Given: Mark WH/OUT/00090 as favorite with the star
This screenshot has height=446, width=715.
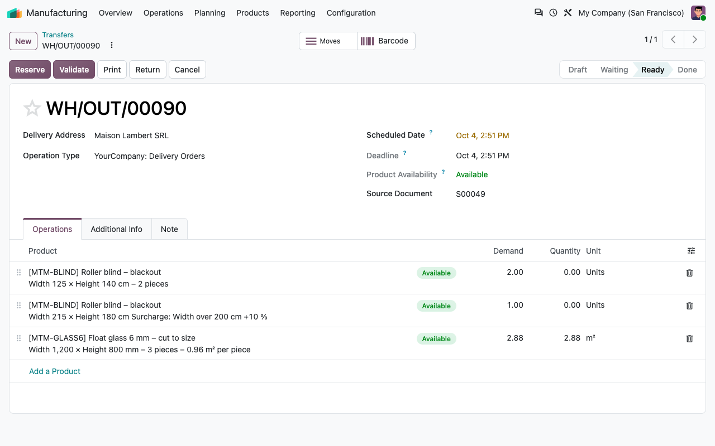Looking at the screenshot, I should click(32, 108).
